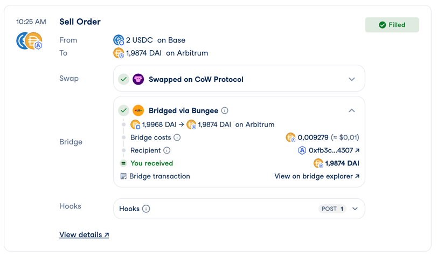Image resolution: width=437 pixels, height=257 pixels.
Task: Click the POST 1 hooks badge
Action: coord(332,209)
